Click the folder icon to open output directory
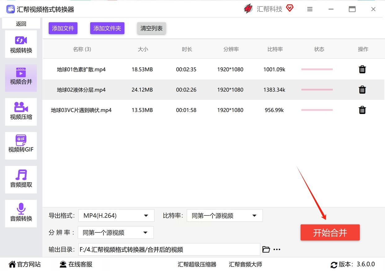The width and height of the screenshot is (385, 271). (266, 249)
